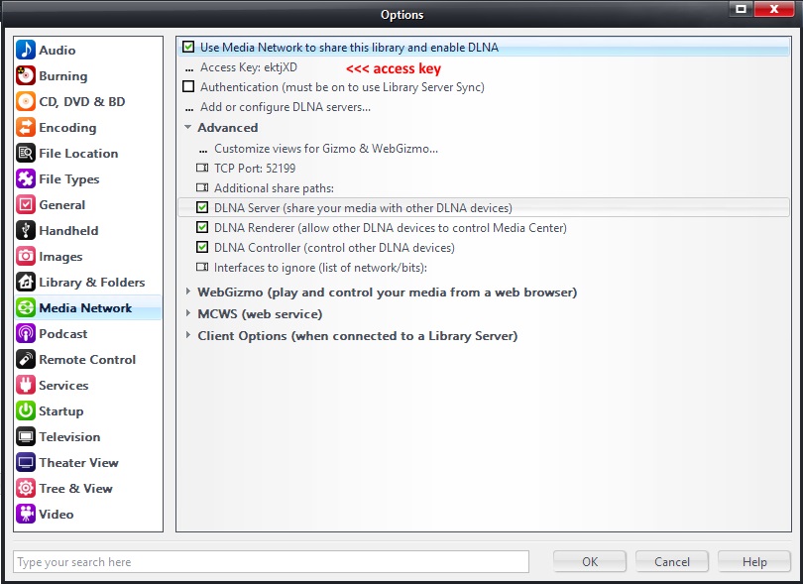The height and width of the screenshot is (584, 803).
Task: Click the options search input field
Action: [x=270, y=562]
